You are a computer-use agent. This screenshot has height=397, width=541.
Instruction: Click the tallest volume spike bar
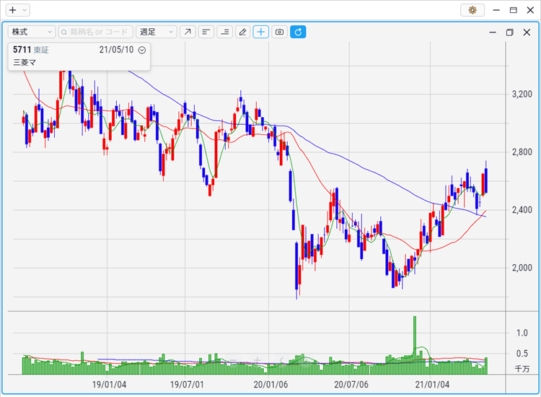[x=415, y=345]
